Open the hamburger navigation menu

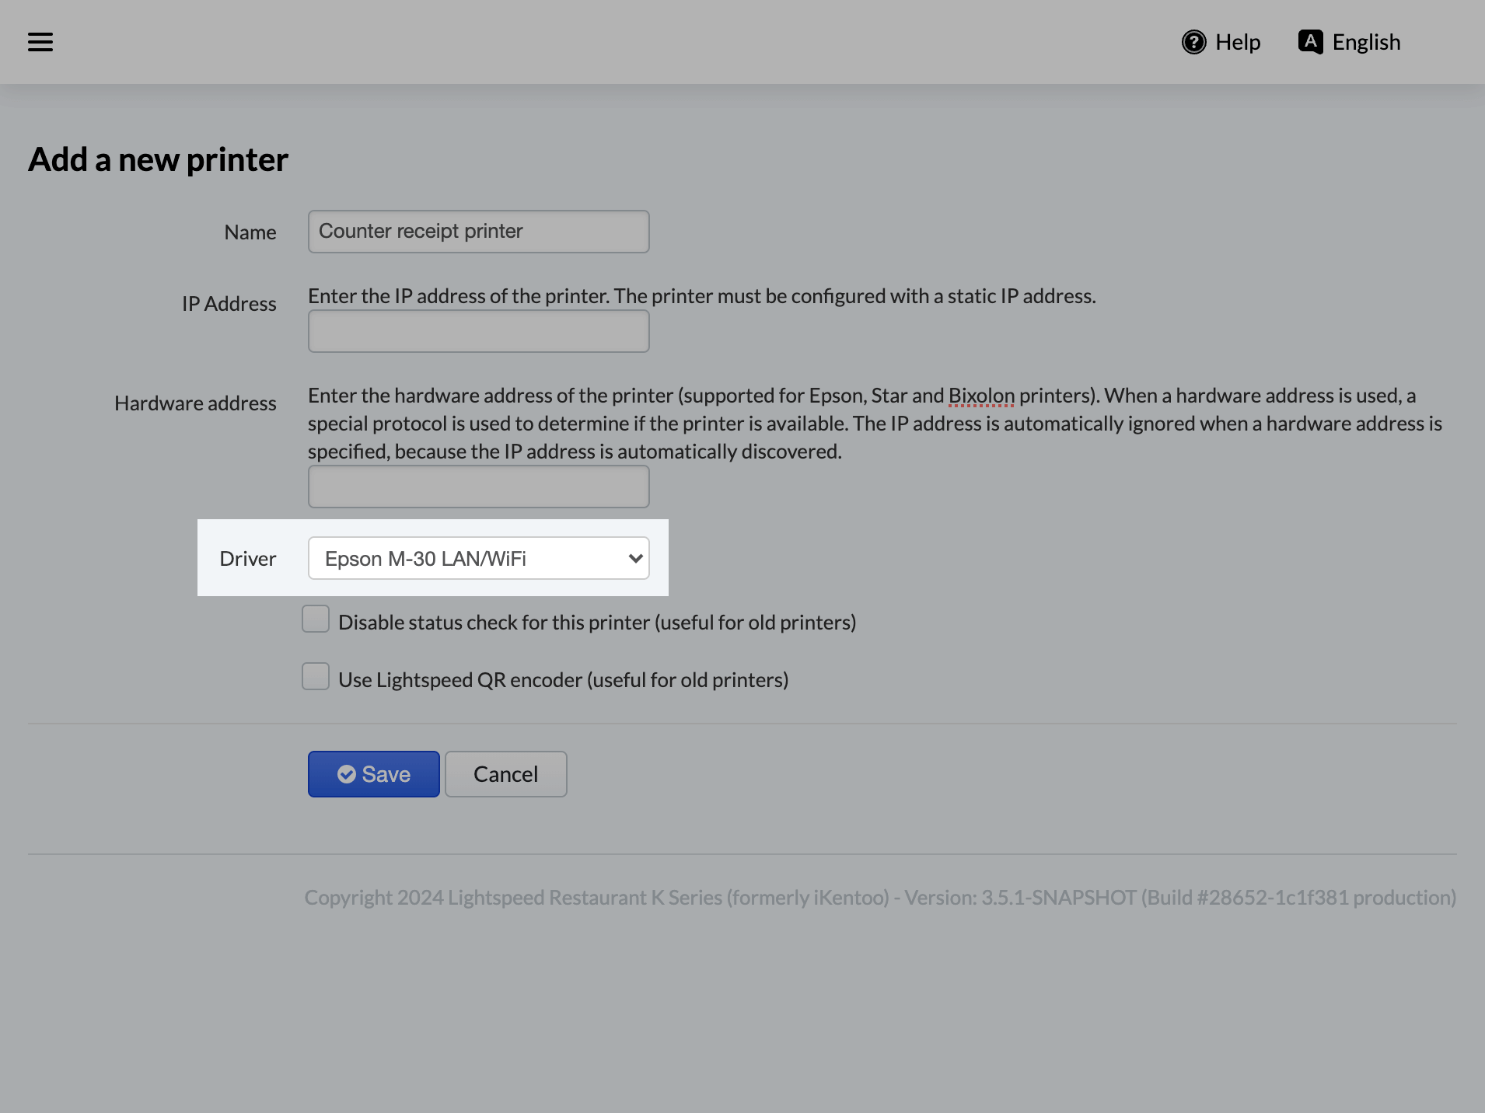pos(40,42)
